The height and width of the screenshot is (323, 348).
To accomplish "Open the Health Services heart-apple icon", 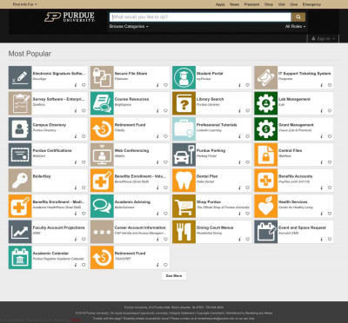I will (266, 206).
